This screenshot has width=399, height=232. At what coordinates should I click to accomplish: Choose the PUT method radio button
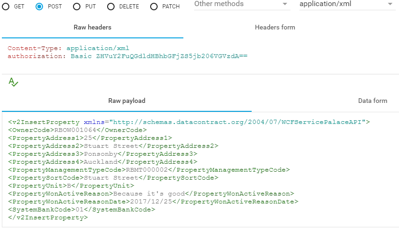click(x=77, y=7)
